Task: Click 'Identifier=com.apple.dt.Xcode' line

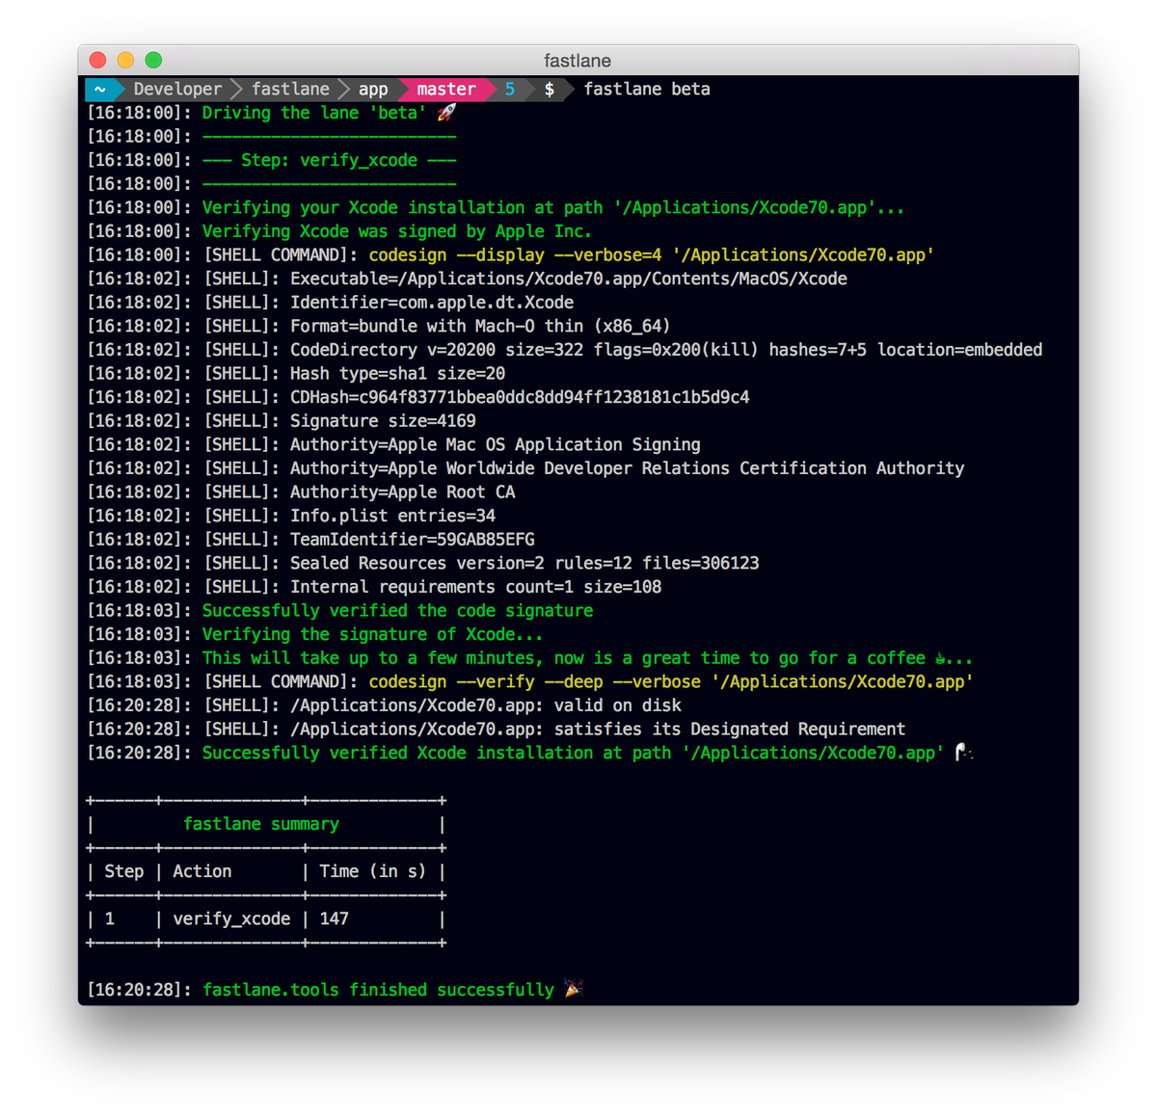Action: tap(432, 302)
